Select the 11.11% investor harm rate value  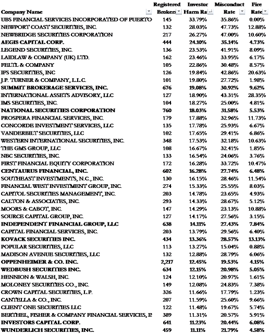(198, 330)
